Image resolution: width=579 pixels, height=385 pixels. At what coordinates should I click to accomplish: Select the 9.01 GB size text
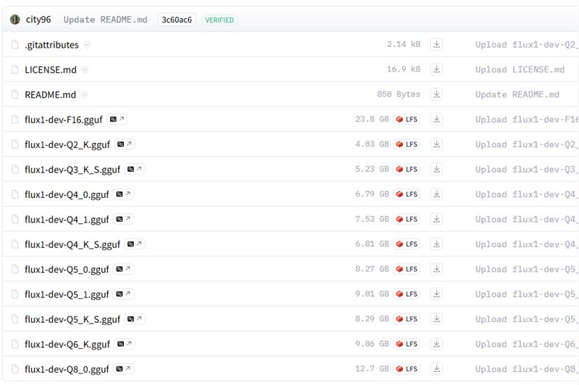click(x=372, y=294)
